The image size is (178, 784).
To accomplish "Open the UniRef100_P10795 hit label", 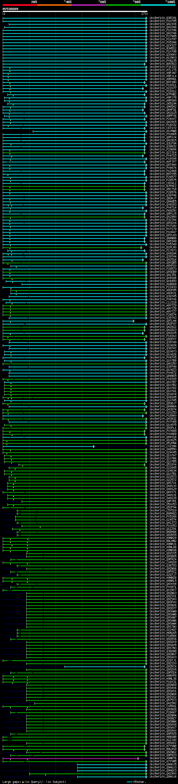I will coord(163,21).
